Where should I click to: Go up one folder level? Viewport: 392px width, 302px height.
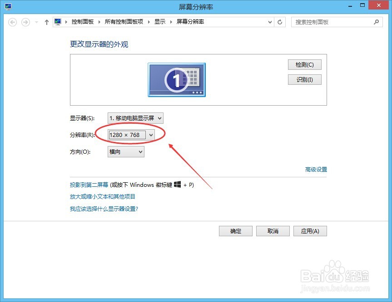[x=46, y=22]
